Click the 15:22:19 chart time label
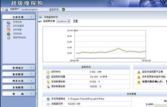This screenshot has width=167, height=107. [x=146, y=61]
